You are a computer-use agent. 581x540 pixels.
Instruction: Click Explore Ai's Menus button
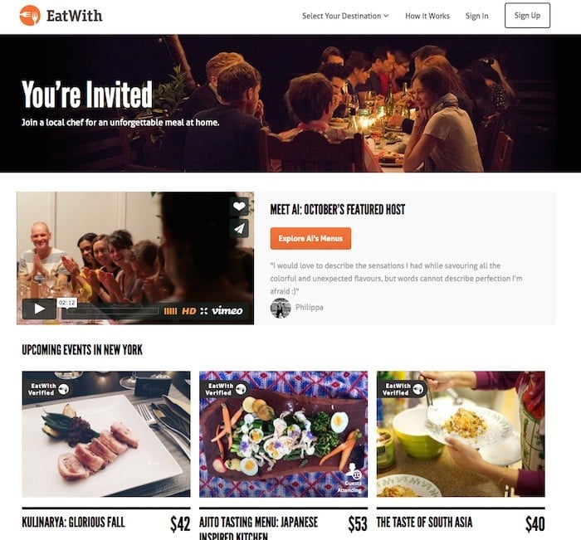[310, 239]
